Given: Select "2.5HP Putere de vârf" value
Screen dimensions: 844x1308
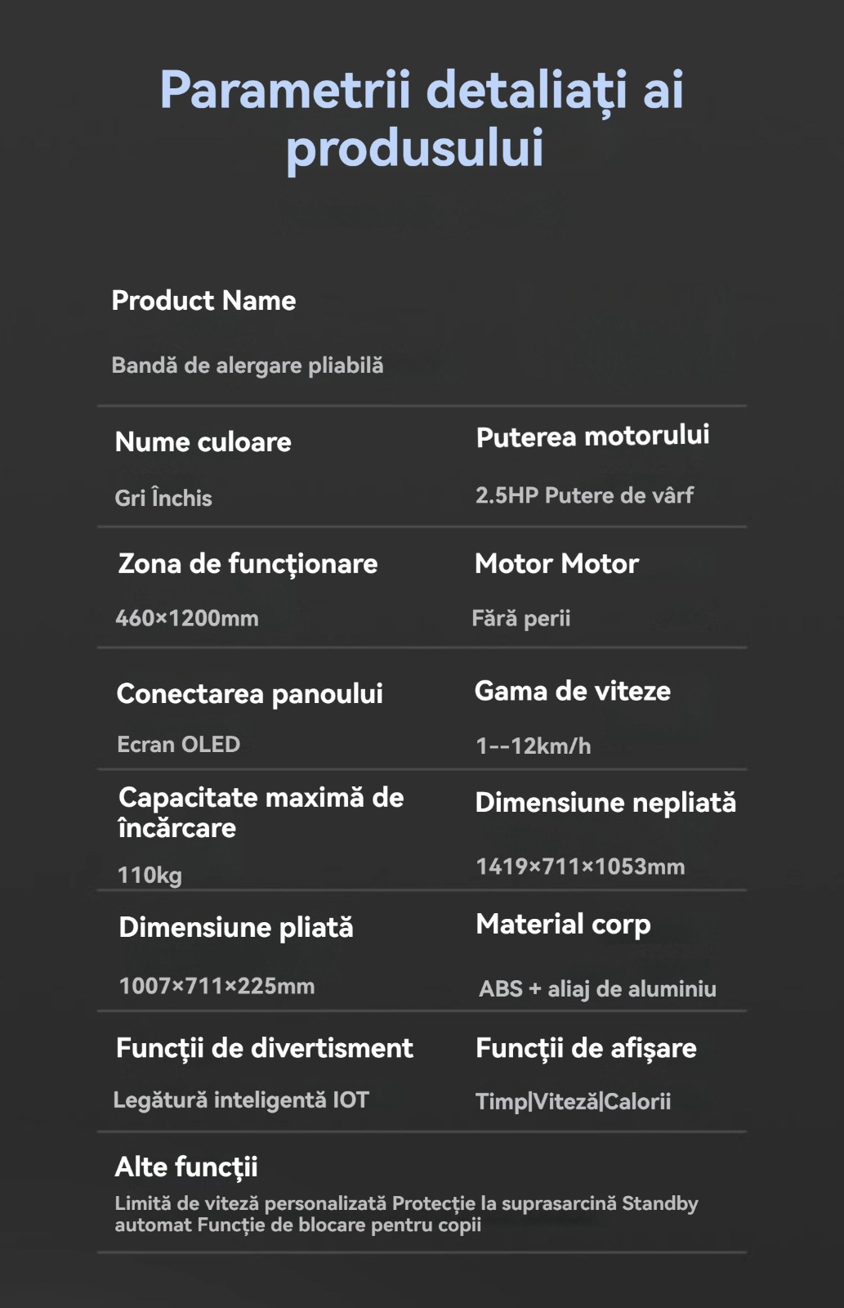Looking at the screenshot, I should [x=584, y=495].
